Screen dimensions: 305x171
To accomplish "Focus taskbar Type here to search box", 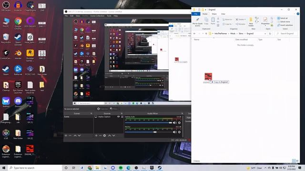I will coord(35,168).
